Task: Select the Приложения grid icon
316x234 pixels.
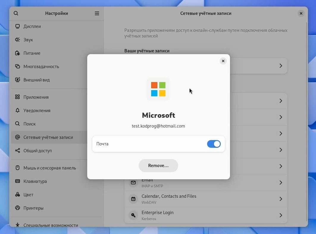Action: 18,97
